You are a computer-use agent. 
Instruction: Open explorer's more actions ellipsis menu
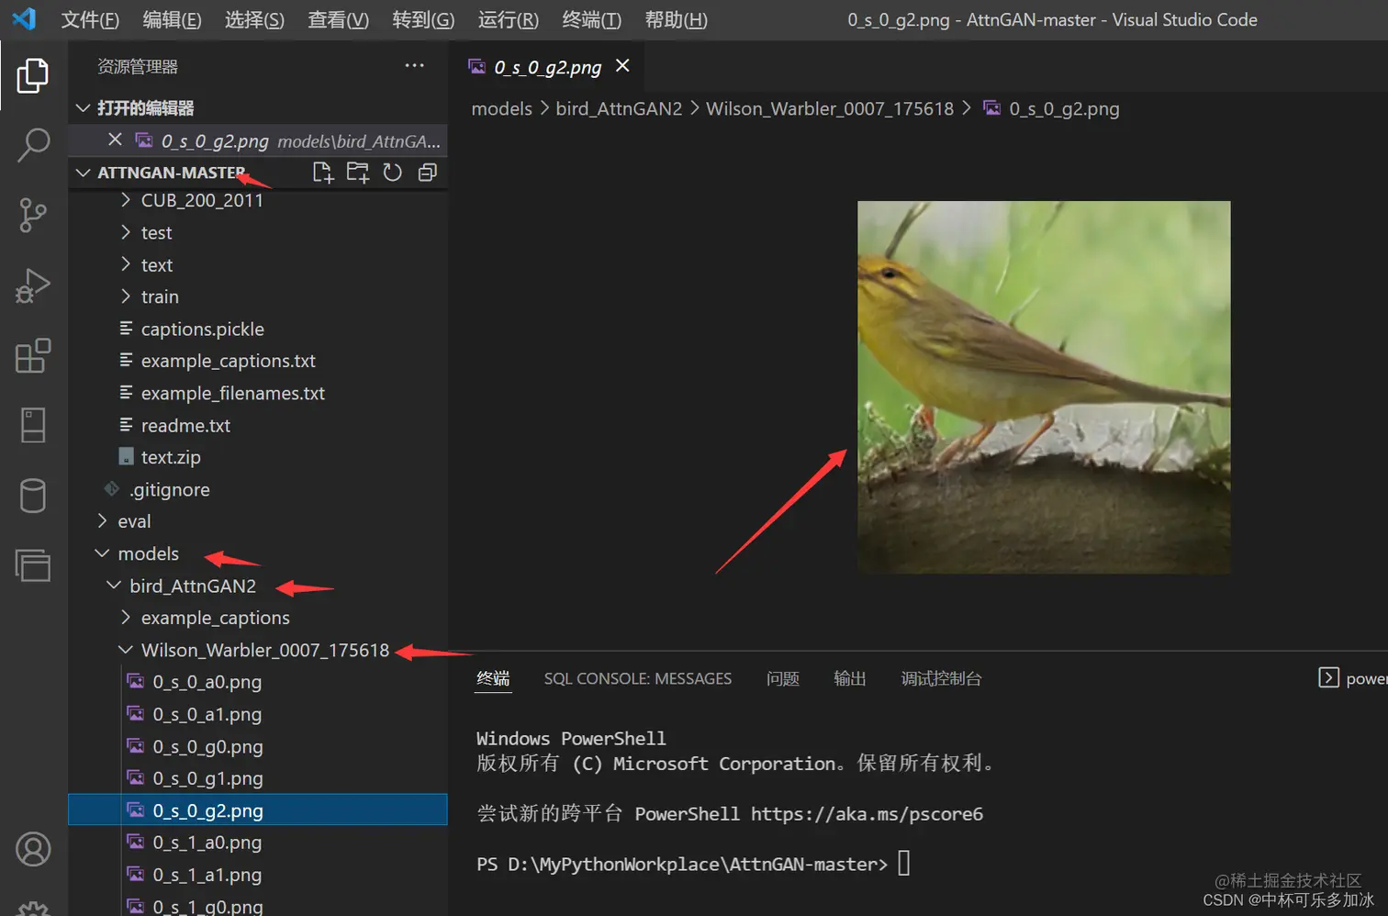(x=414, y=65)
